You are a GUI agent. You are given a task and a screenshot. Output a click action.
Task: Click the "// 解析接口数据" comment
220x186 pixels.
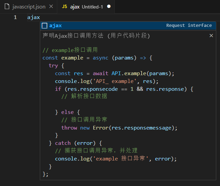pos(84,96)
